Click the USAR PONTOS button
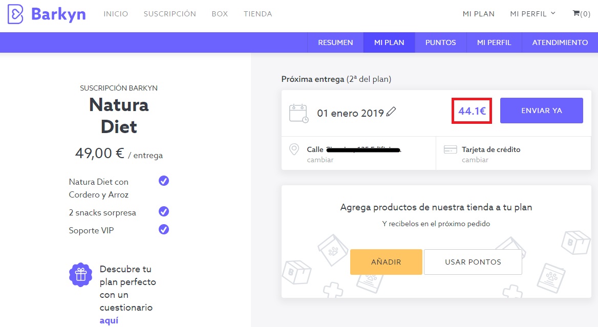 click(x=473, y=262)
